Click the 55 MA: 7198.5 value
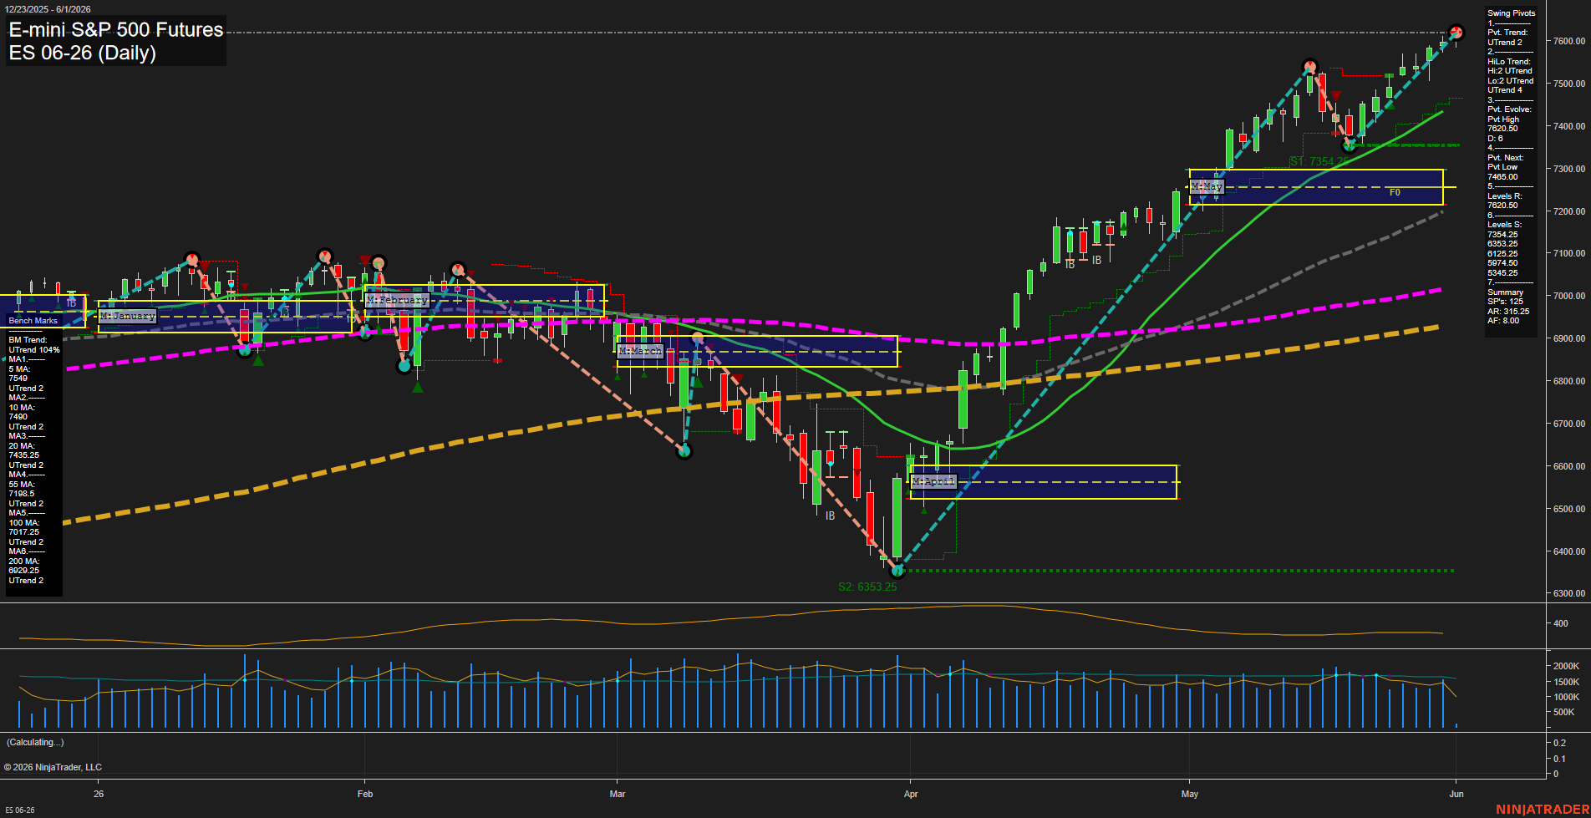 click(x=22, y=490)
